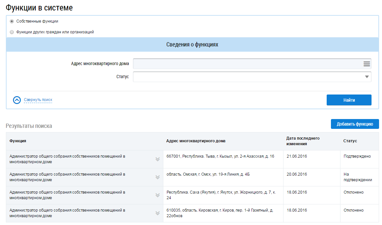Screen dimensions: 382x225
Task: Expand row details for Омск address
Action: 157,177
